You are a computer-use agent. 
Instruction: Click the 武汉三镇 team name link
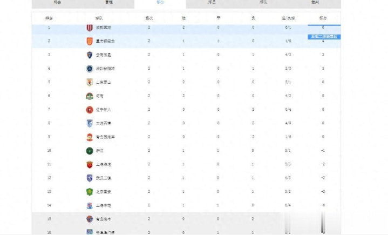pos(104,178)
